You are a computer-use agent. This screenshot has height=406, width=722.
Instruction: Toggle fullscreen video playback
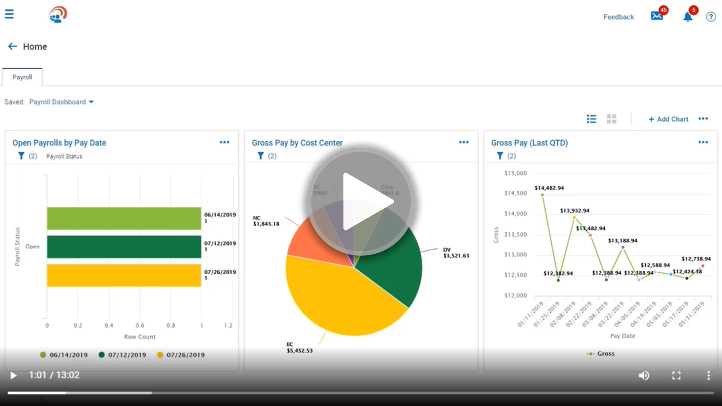coord(676,375)
